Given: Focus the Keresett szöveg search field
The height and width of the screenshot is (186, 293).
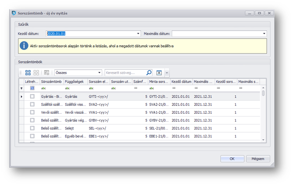Looking at the screenshot, I should [x=125, y=73].
